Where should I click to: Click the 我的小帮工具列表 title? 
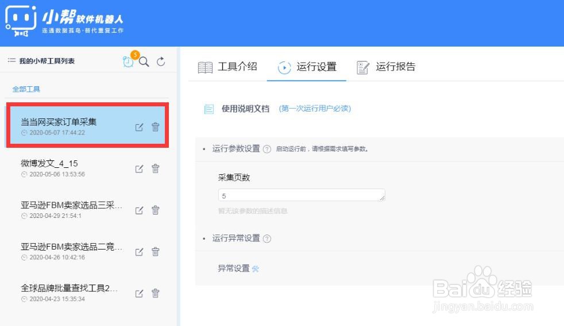pos(47,61)
